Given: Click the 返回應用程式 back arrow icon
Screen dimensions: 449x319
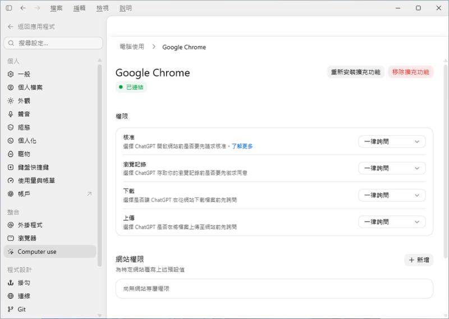Looking at the screenshot, I should pyautogui.click(x=11, y=26).
